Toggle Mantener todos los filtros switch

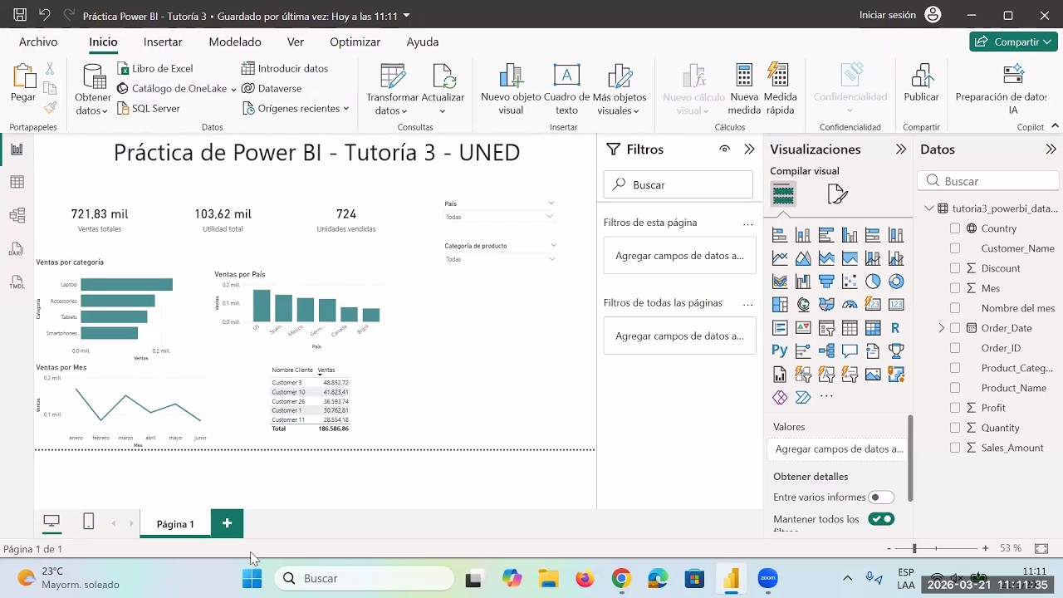point(881,519)
